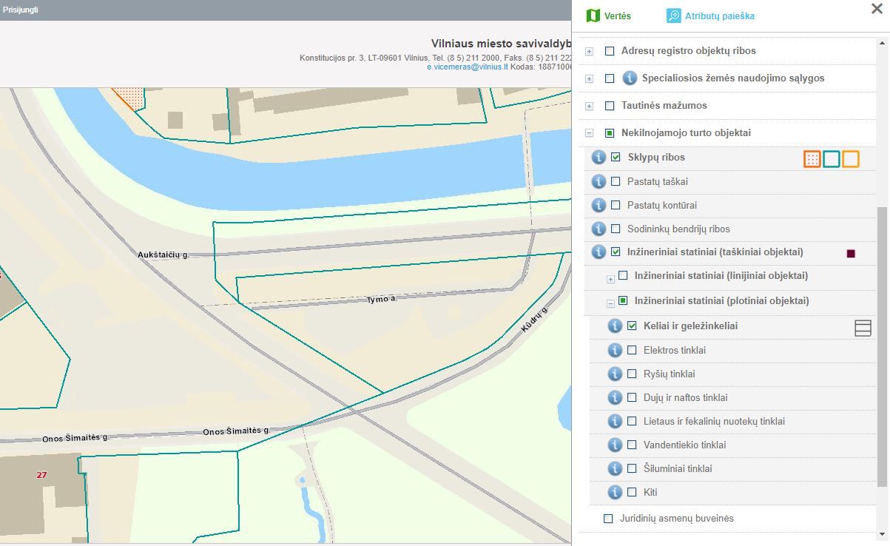Viewport: 890px width, 546px height.
Task: Click info icon beside Elektros tinklai
Action: coord(615,350)
